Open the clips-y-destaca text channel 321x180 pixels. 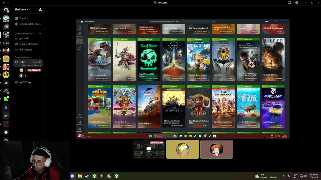tap(28, 44)
